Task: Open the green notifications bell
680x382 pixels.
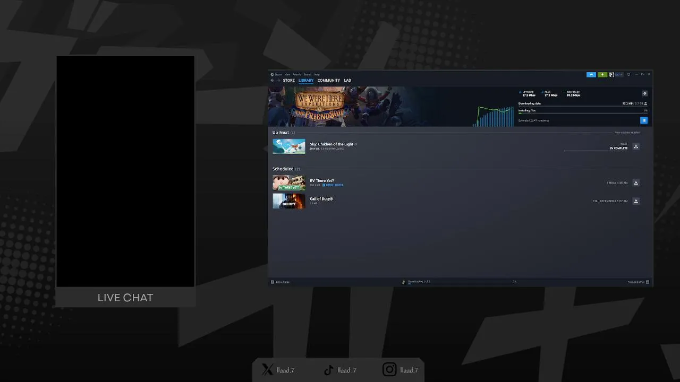Action: 602,74
